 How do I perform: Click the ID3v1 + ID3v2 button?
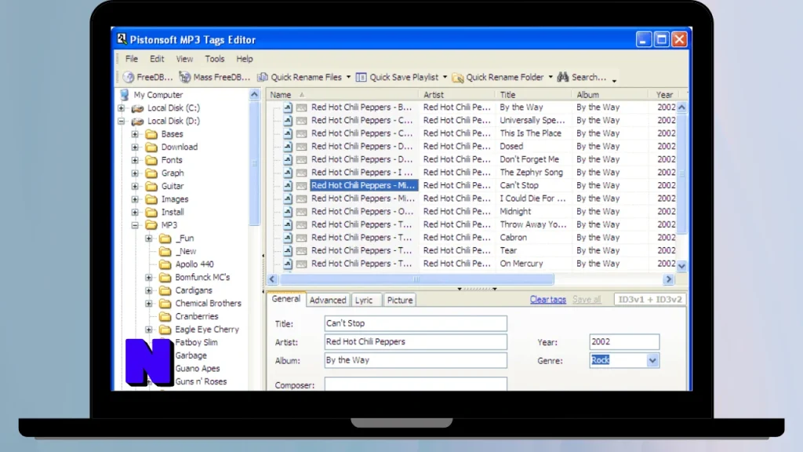point(650,299)
